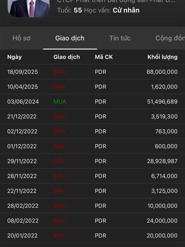The height and width of the screenshot is (247, 185).
Task: Click the Giao dịch column header
Action: click(67, 57)
